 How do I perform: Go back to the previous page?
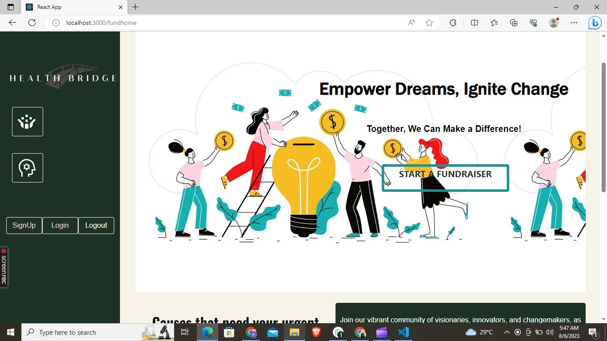(12, 23)
